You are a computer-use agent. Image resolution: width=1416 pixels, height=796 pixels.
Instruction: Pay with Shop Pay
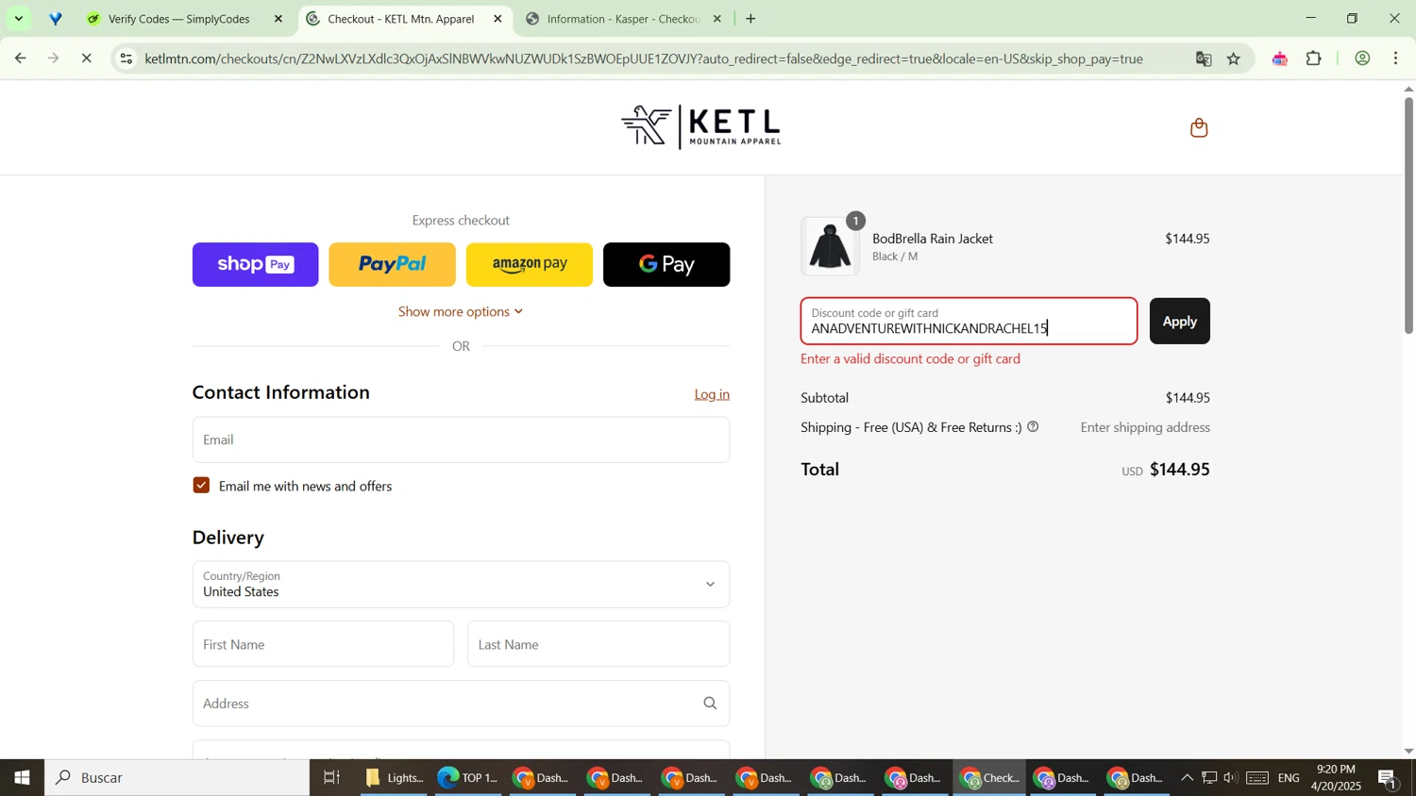click(x=255, y=264)
